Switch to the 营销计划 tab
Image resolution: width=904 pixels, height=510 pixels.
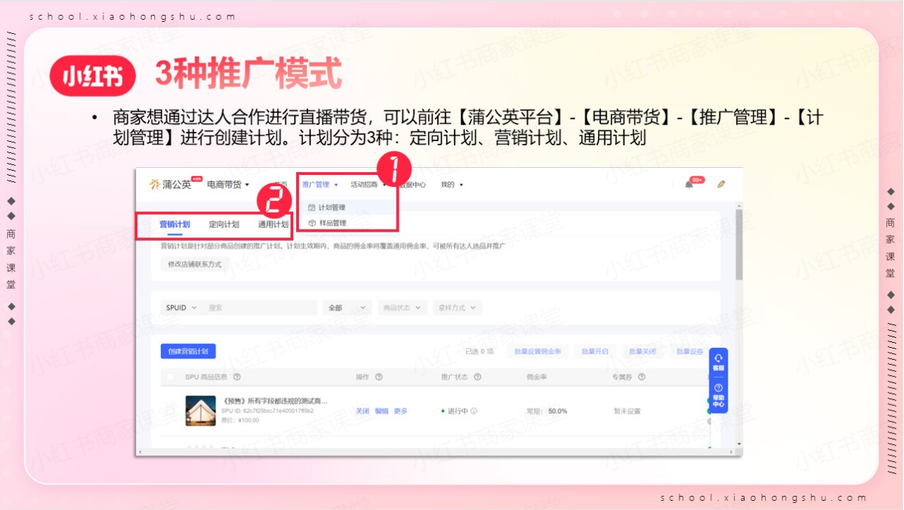coord(174,225)
